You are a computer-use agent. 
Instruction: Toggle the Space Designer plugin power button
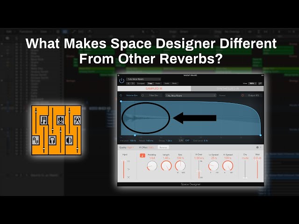pos(121,81)
